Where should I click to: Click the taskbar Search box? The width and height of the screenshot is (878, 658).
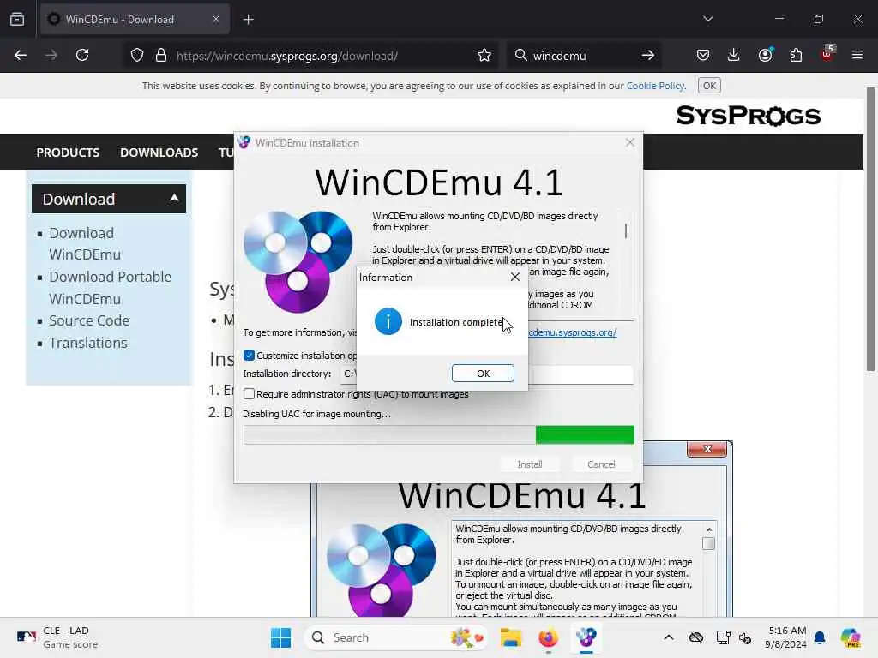(x=396, y=637)
